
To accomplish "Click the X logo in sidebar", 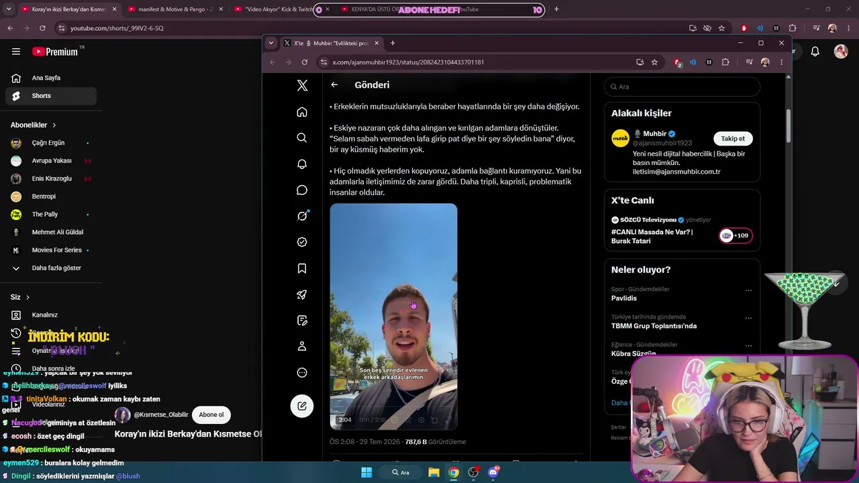I will [302, 86].
